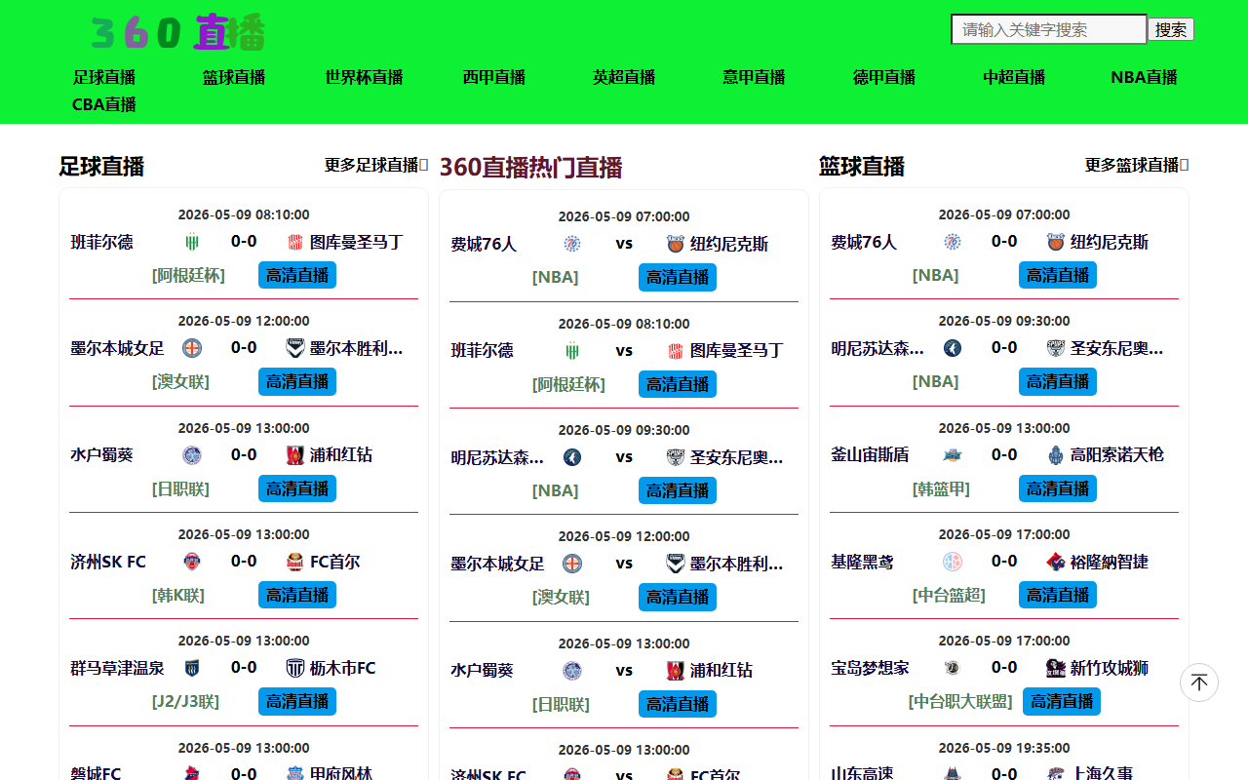Click 篮球直播 section heading
Viewport: 1248px width, 780px height.
click(862, 167)
